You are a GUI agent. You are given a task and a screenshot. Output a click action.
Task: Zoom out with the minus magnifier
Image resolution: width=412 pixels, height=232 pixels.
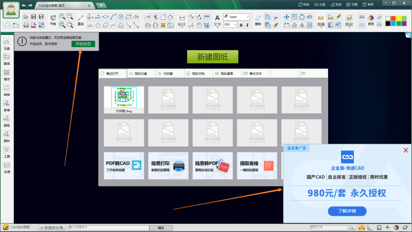coord(70,17)
